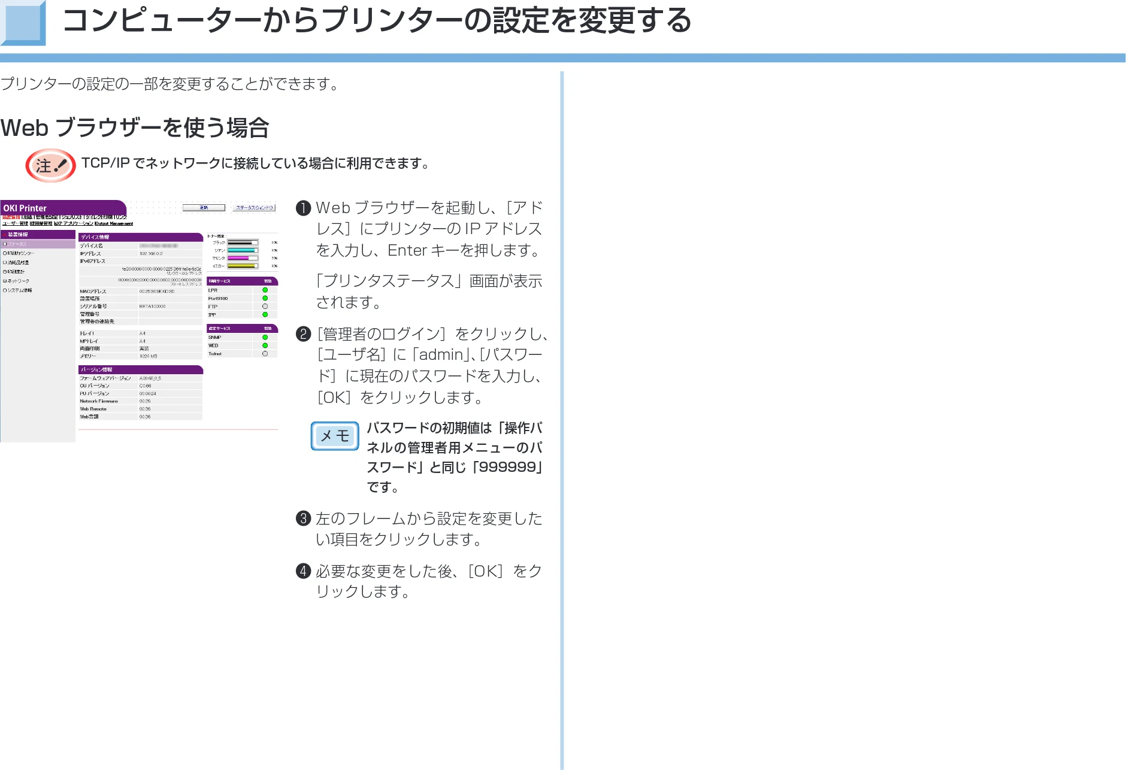1126x770 pixels.
Task: Click the 設置場所 row label
Action: tap(90, 299)
